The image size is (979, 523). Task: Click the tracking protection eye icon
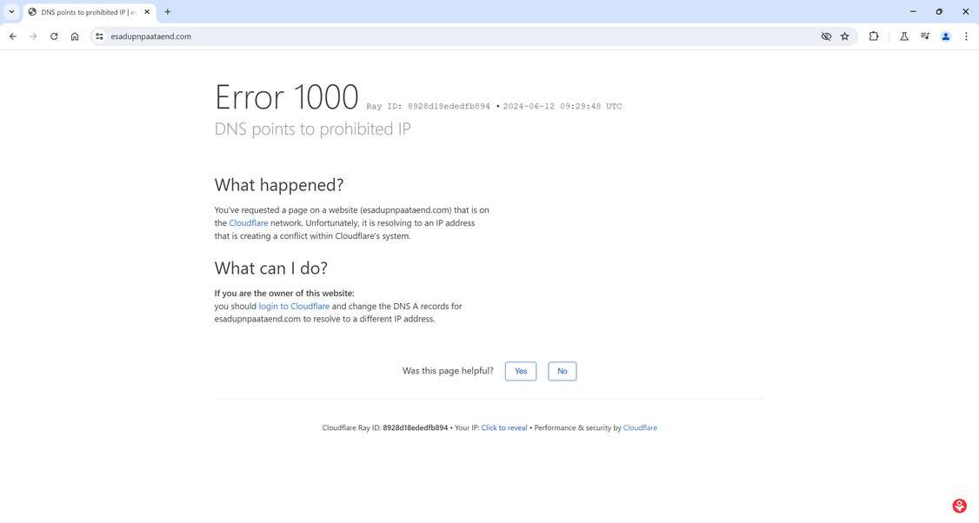pyautogui.click(x=826, y=36)
